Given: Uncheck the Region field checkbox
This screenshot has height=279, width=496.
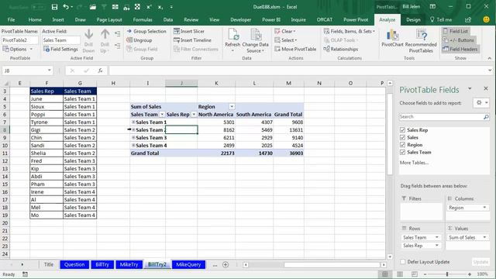Looking at the screenshot, I should coord(402,145).
